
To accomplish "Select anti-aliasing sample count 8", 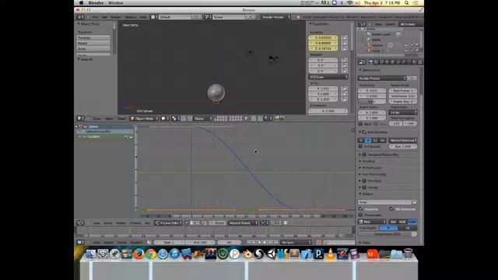I will coord(368,140).
